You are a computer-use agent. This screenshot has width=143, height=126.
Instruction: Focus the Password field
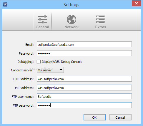click(x=84, y=53)
